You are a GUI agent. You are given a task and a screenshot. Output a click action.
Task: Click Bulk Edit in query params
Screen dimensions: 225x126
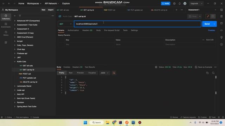[x=210, y=40]
